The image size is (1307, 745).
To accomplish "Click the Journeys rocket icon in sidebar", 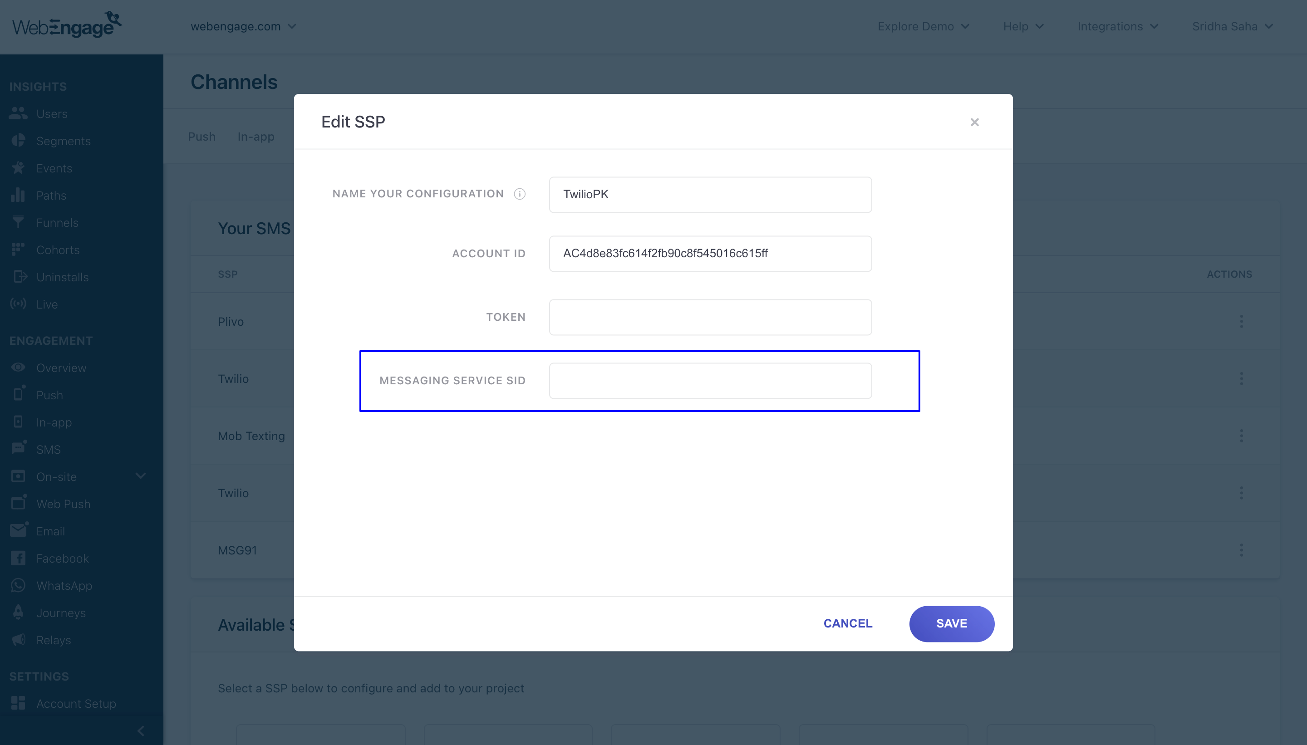I will [18, 613].
